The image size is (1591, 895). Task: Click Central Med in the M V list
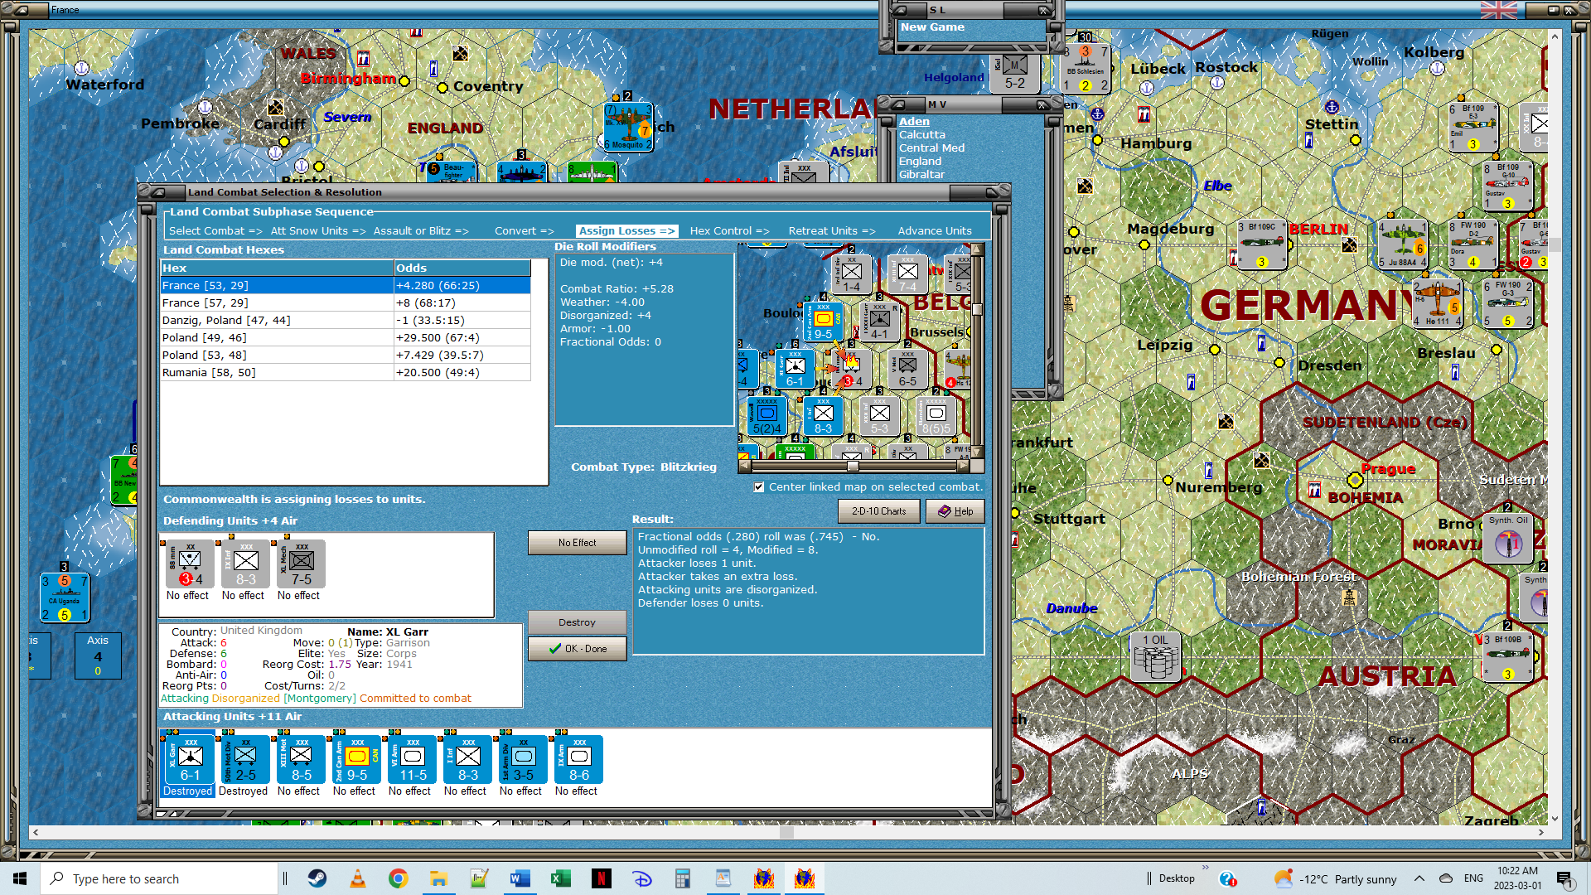931,148
